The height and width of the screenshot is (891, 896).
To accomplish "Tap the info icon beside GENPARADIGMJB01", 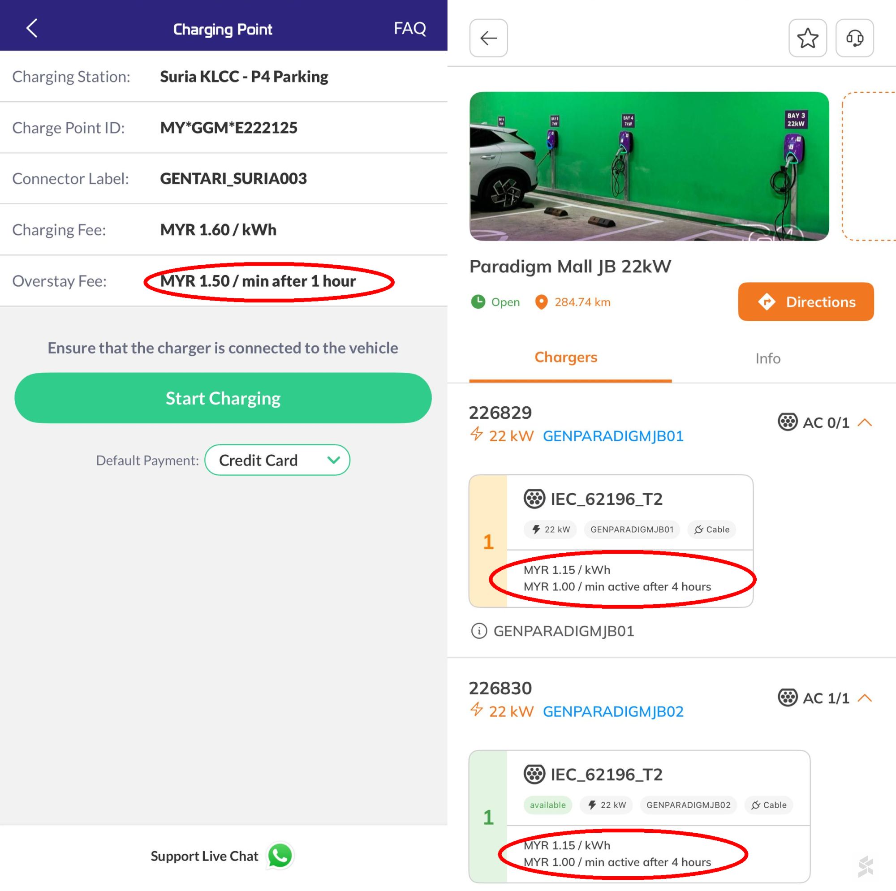I will (478, 631).
